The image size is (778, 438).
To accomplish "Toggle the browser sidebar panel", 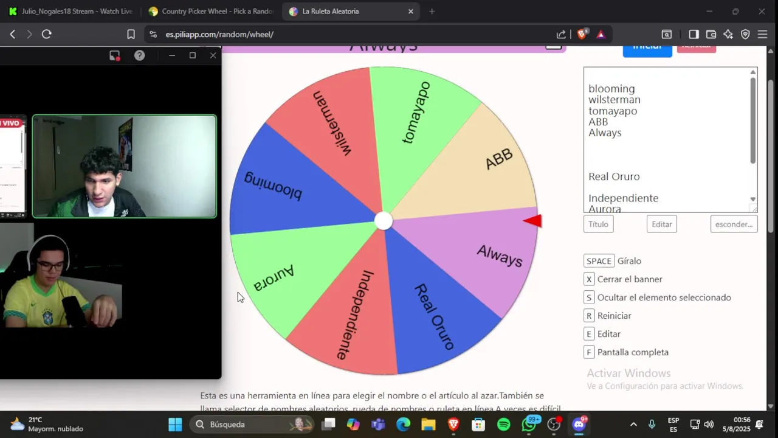I will click(x=694, y=35).
